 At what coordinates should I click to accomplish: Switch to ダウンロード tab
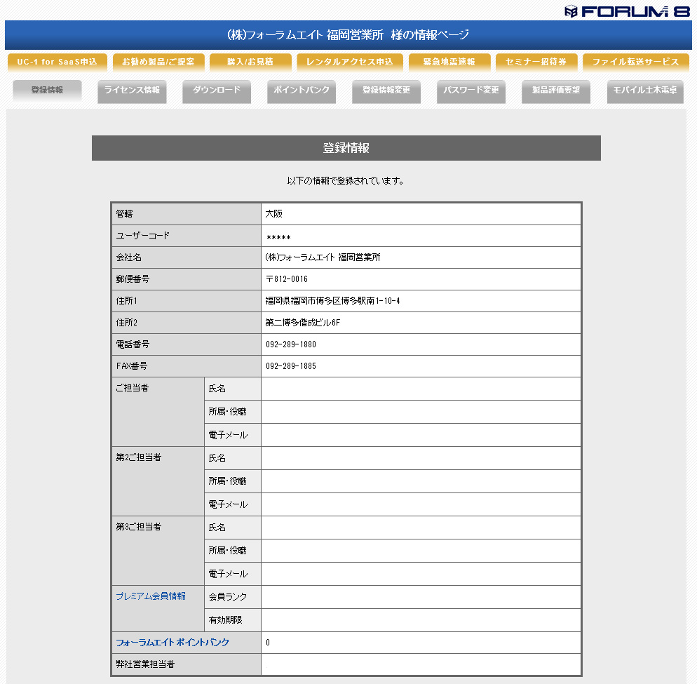tap(217, 92)
